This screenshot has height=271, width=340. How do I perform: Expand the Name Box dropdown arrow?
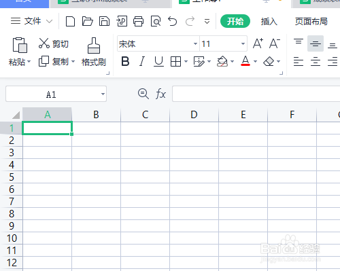pos(103,94)
